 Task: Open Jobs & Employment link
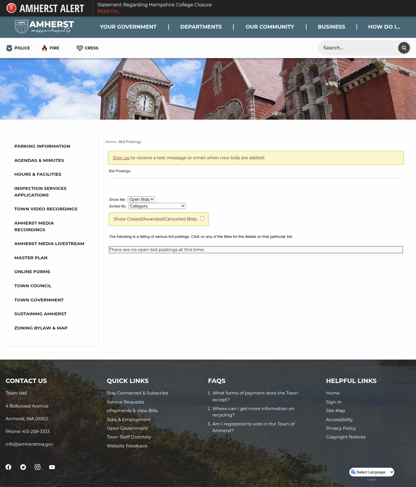pyautogui.click(x=129, y=420)
